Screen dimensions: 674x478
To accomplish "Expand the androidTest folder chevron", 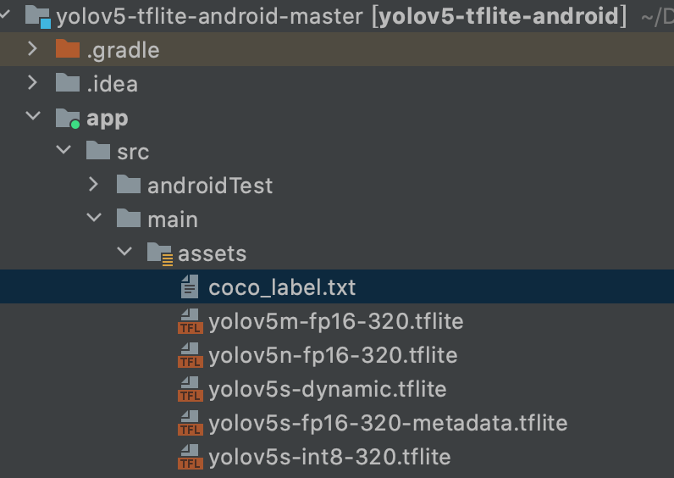I will [x=93, y=185].
